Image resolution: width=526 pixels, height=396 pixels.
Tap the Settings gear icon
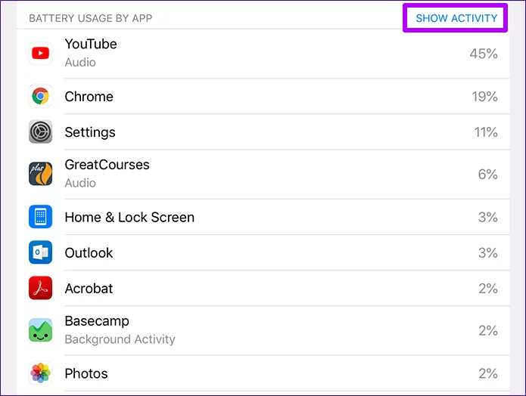(40, 132)
